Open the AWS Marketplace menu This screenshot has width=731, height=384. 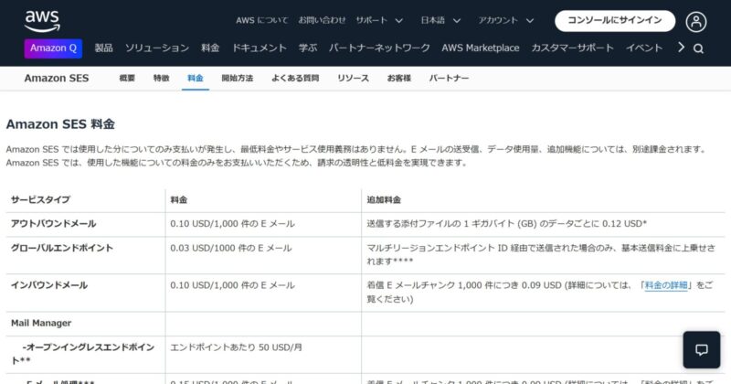coord(480,48)
